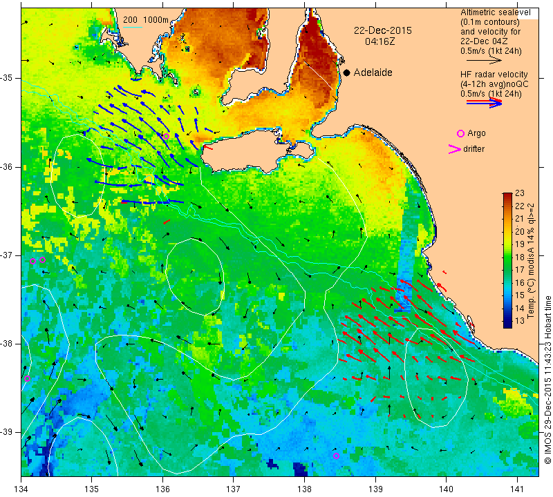This screenshot has width=553, height=497.
Task: Click the 'HF radar velocity' legend heading
Action: click(494, 75)
